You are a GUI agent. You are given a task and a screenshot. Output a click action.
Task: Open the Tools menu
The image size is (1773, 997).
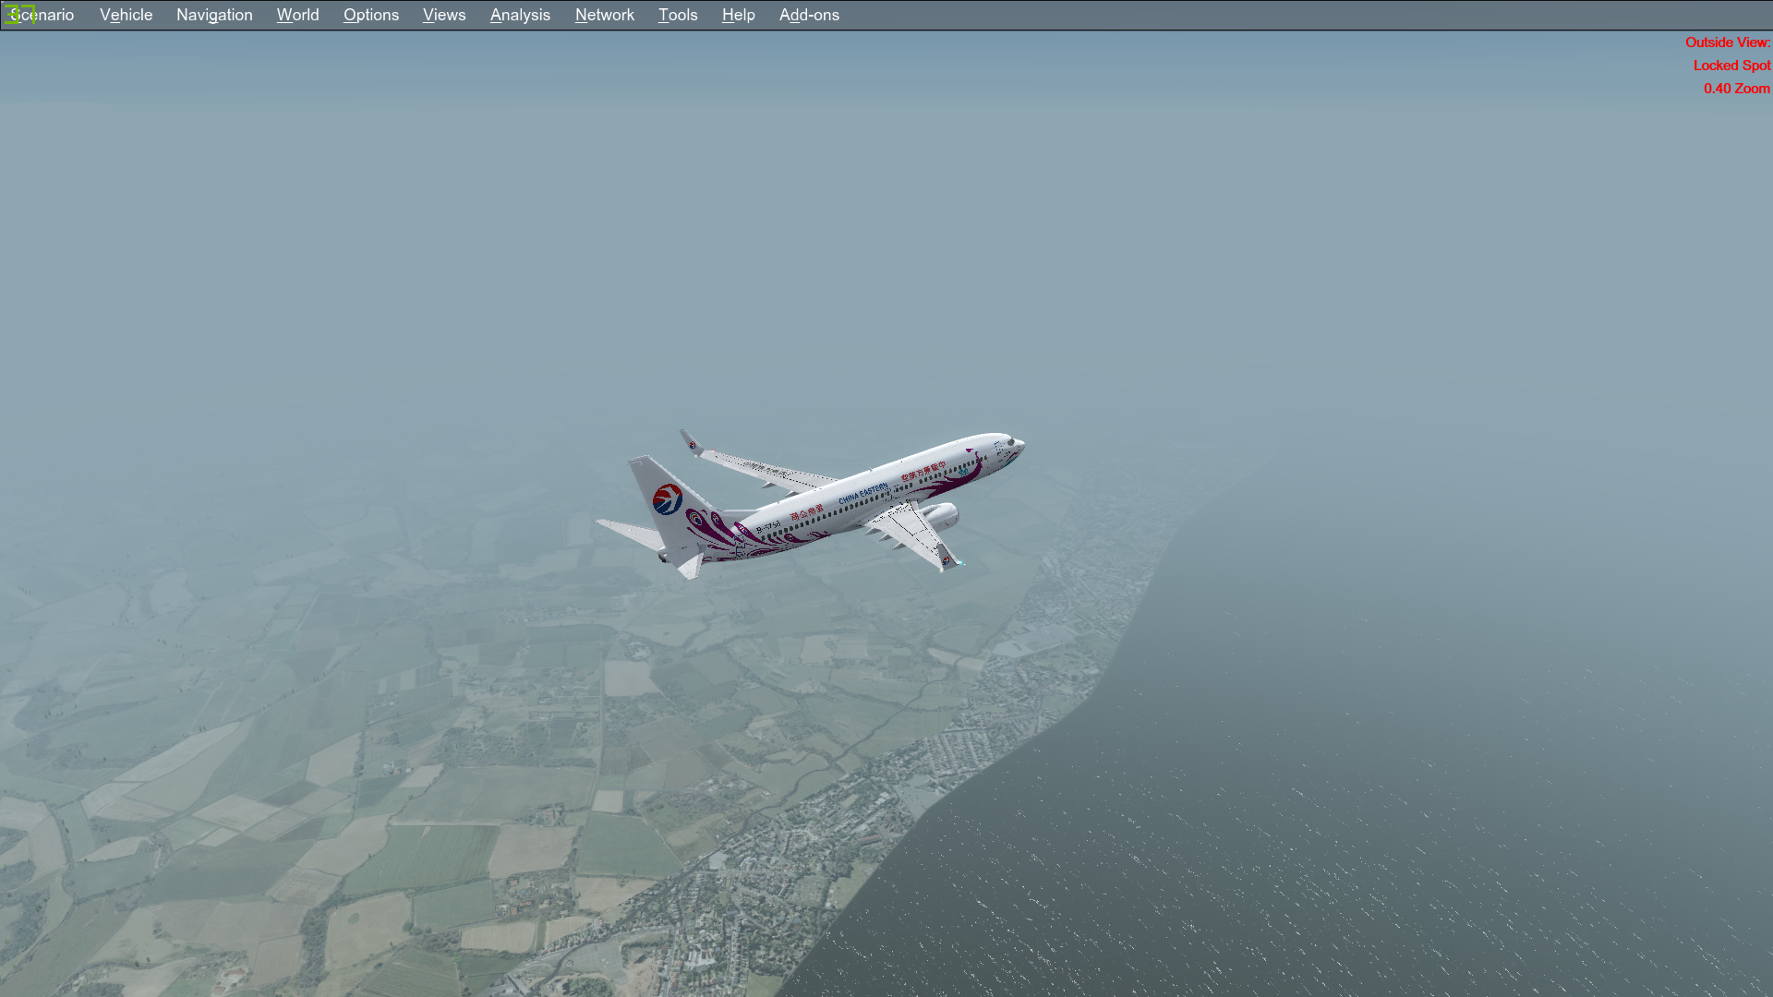pos(679,15)
